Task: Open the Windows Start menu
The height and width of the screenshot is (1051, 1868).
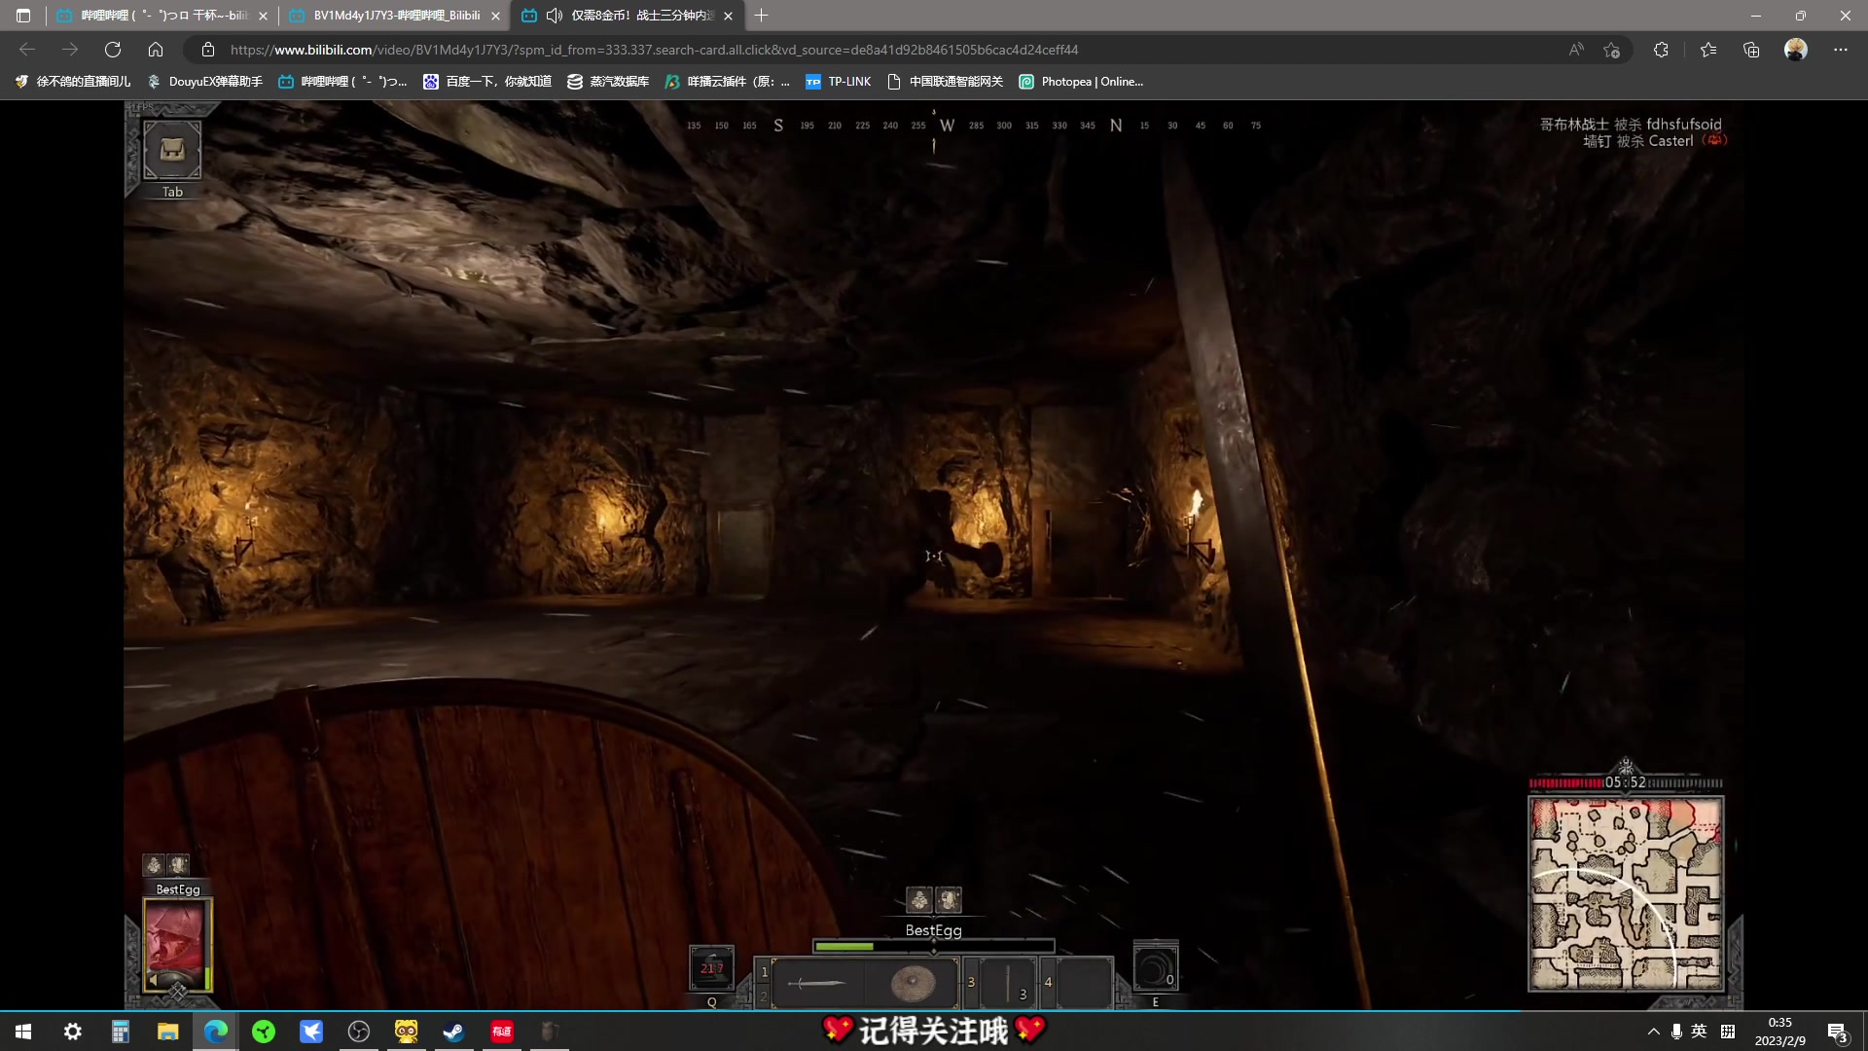Action: (x=23, y=1032)
